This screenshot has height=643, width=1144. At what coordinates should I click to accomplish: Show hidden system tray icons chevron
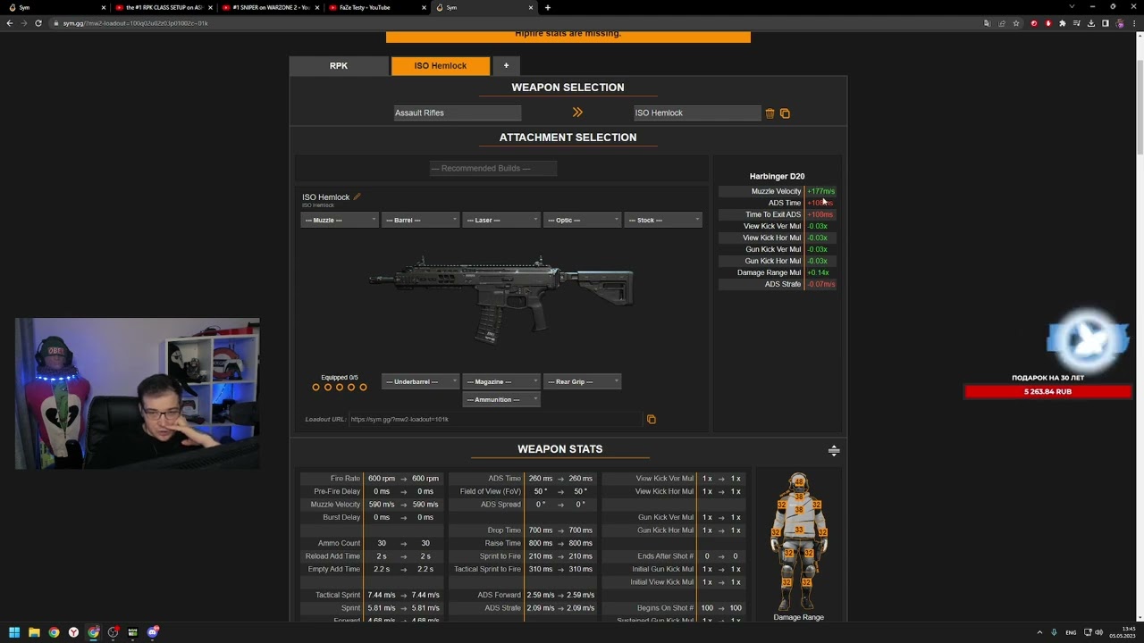1041,632
